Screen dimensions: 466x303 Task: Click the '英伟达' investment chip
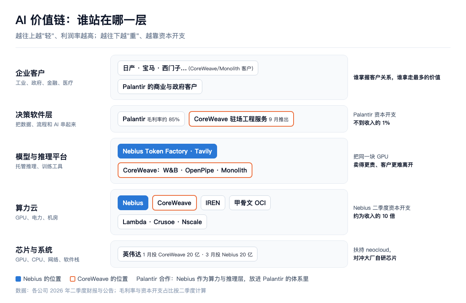(188, 254)
